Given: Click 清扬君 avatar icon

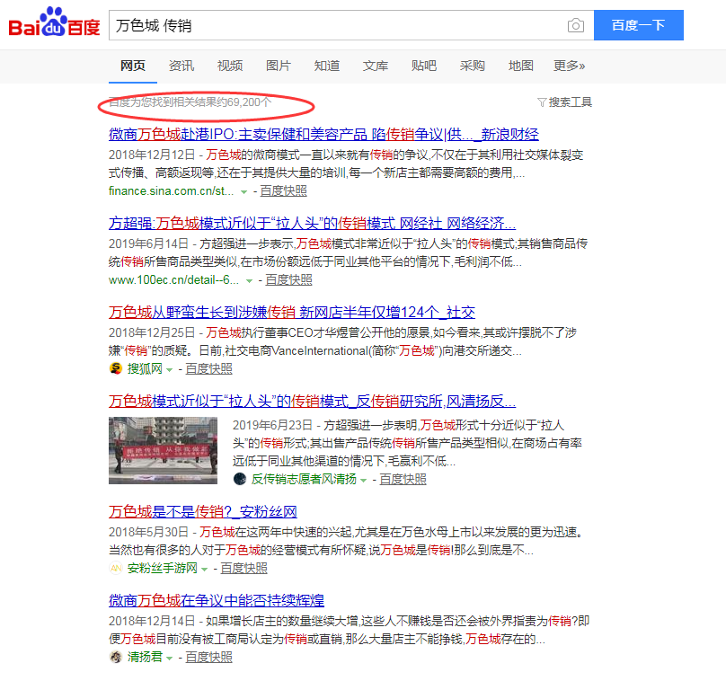Looking at the screenshot, I should (115, 657).
